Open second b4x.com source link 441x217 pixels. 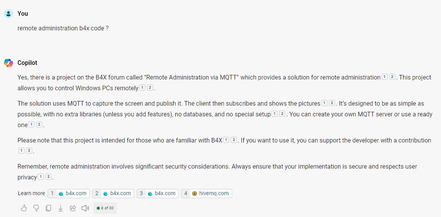point(113,193)
